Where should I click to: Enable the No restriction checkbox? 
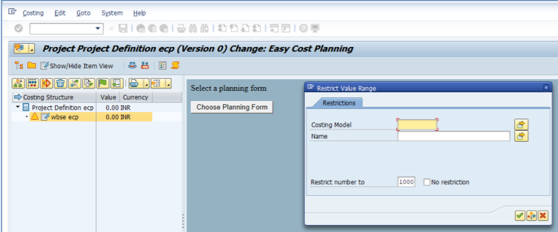427,182
